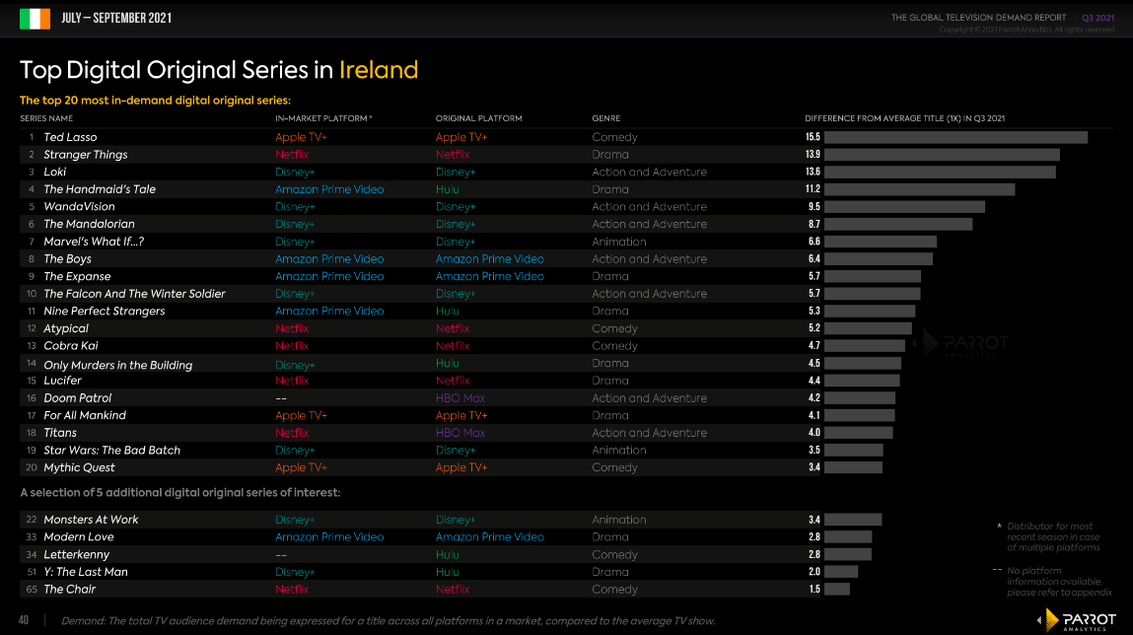
Task: Click the 'Modern Love' title
Action: tap(79, 536)
